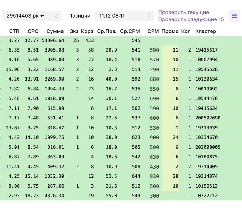Click the sum value 3269.90
This screenshot has width=242, height=217.
(54, 79)
